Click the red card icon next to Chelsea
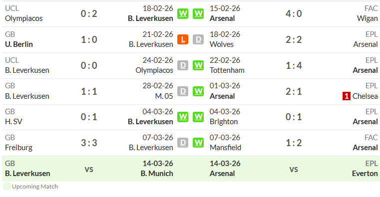 pos(347,96)
